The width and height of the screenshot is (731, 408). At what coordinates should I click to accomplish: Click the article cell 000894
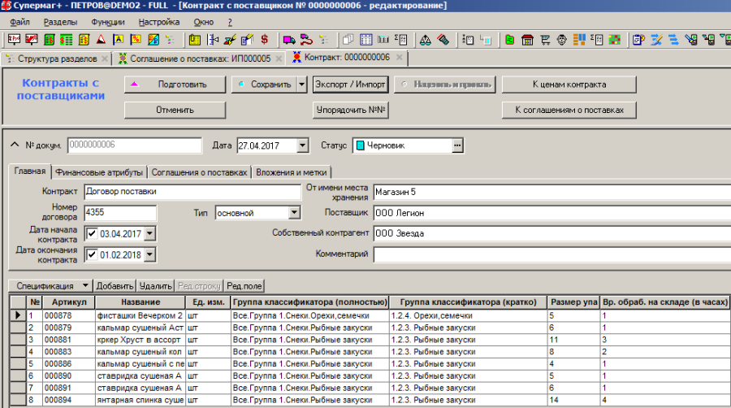coord(69,400)
